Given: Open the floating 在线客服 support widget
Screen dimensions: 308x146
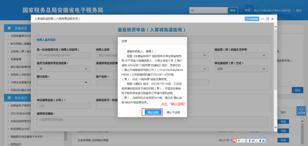Looking at the screenshot, I should pyautogui.click(x=301, y=111).
